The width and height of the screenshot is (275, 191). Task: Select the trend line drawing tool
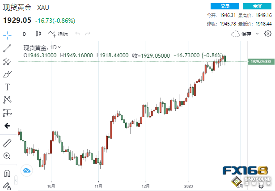[7, 48]
